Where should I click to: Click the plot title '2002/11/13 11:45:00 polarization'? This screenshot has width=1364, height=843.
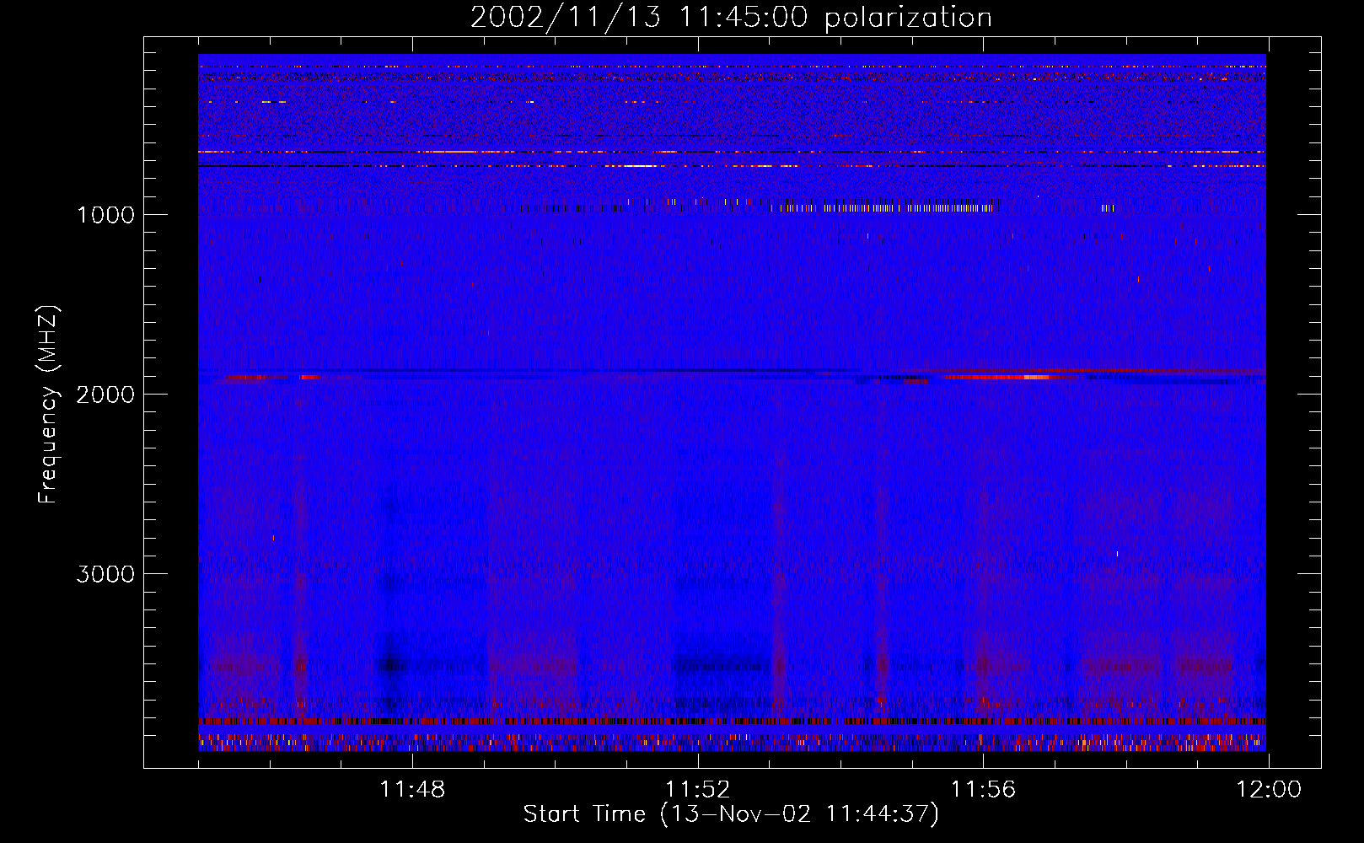point(731,17)
